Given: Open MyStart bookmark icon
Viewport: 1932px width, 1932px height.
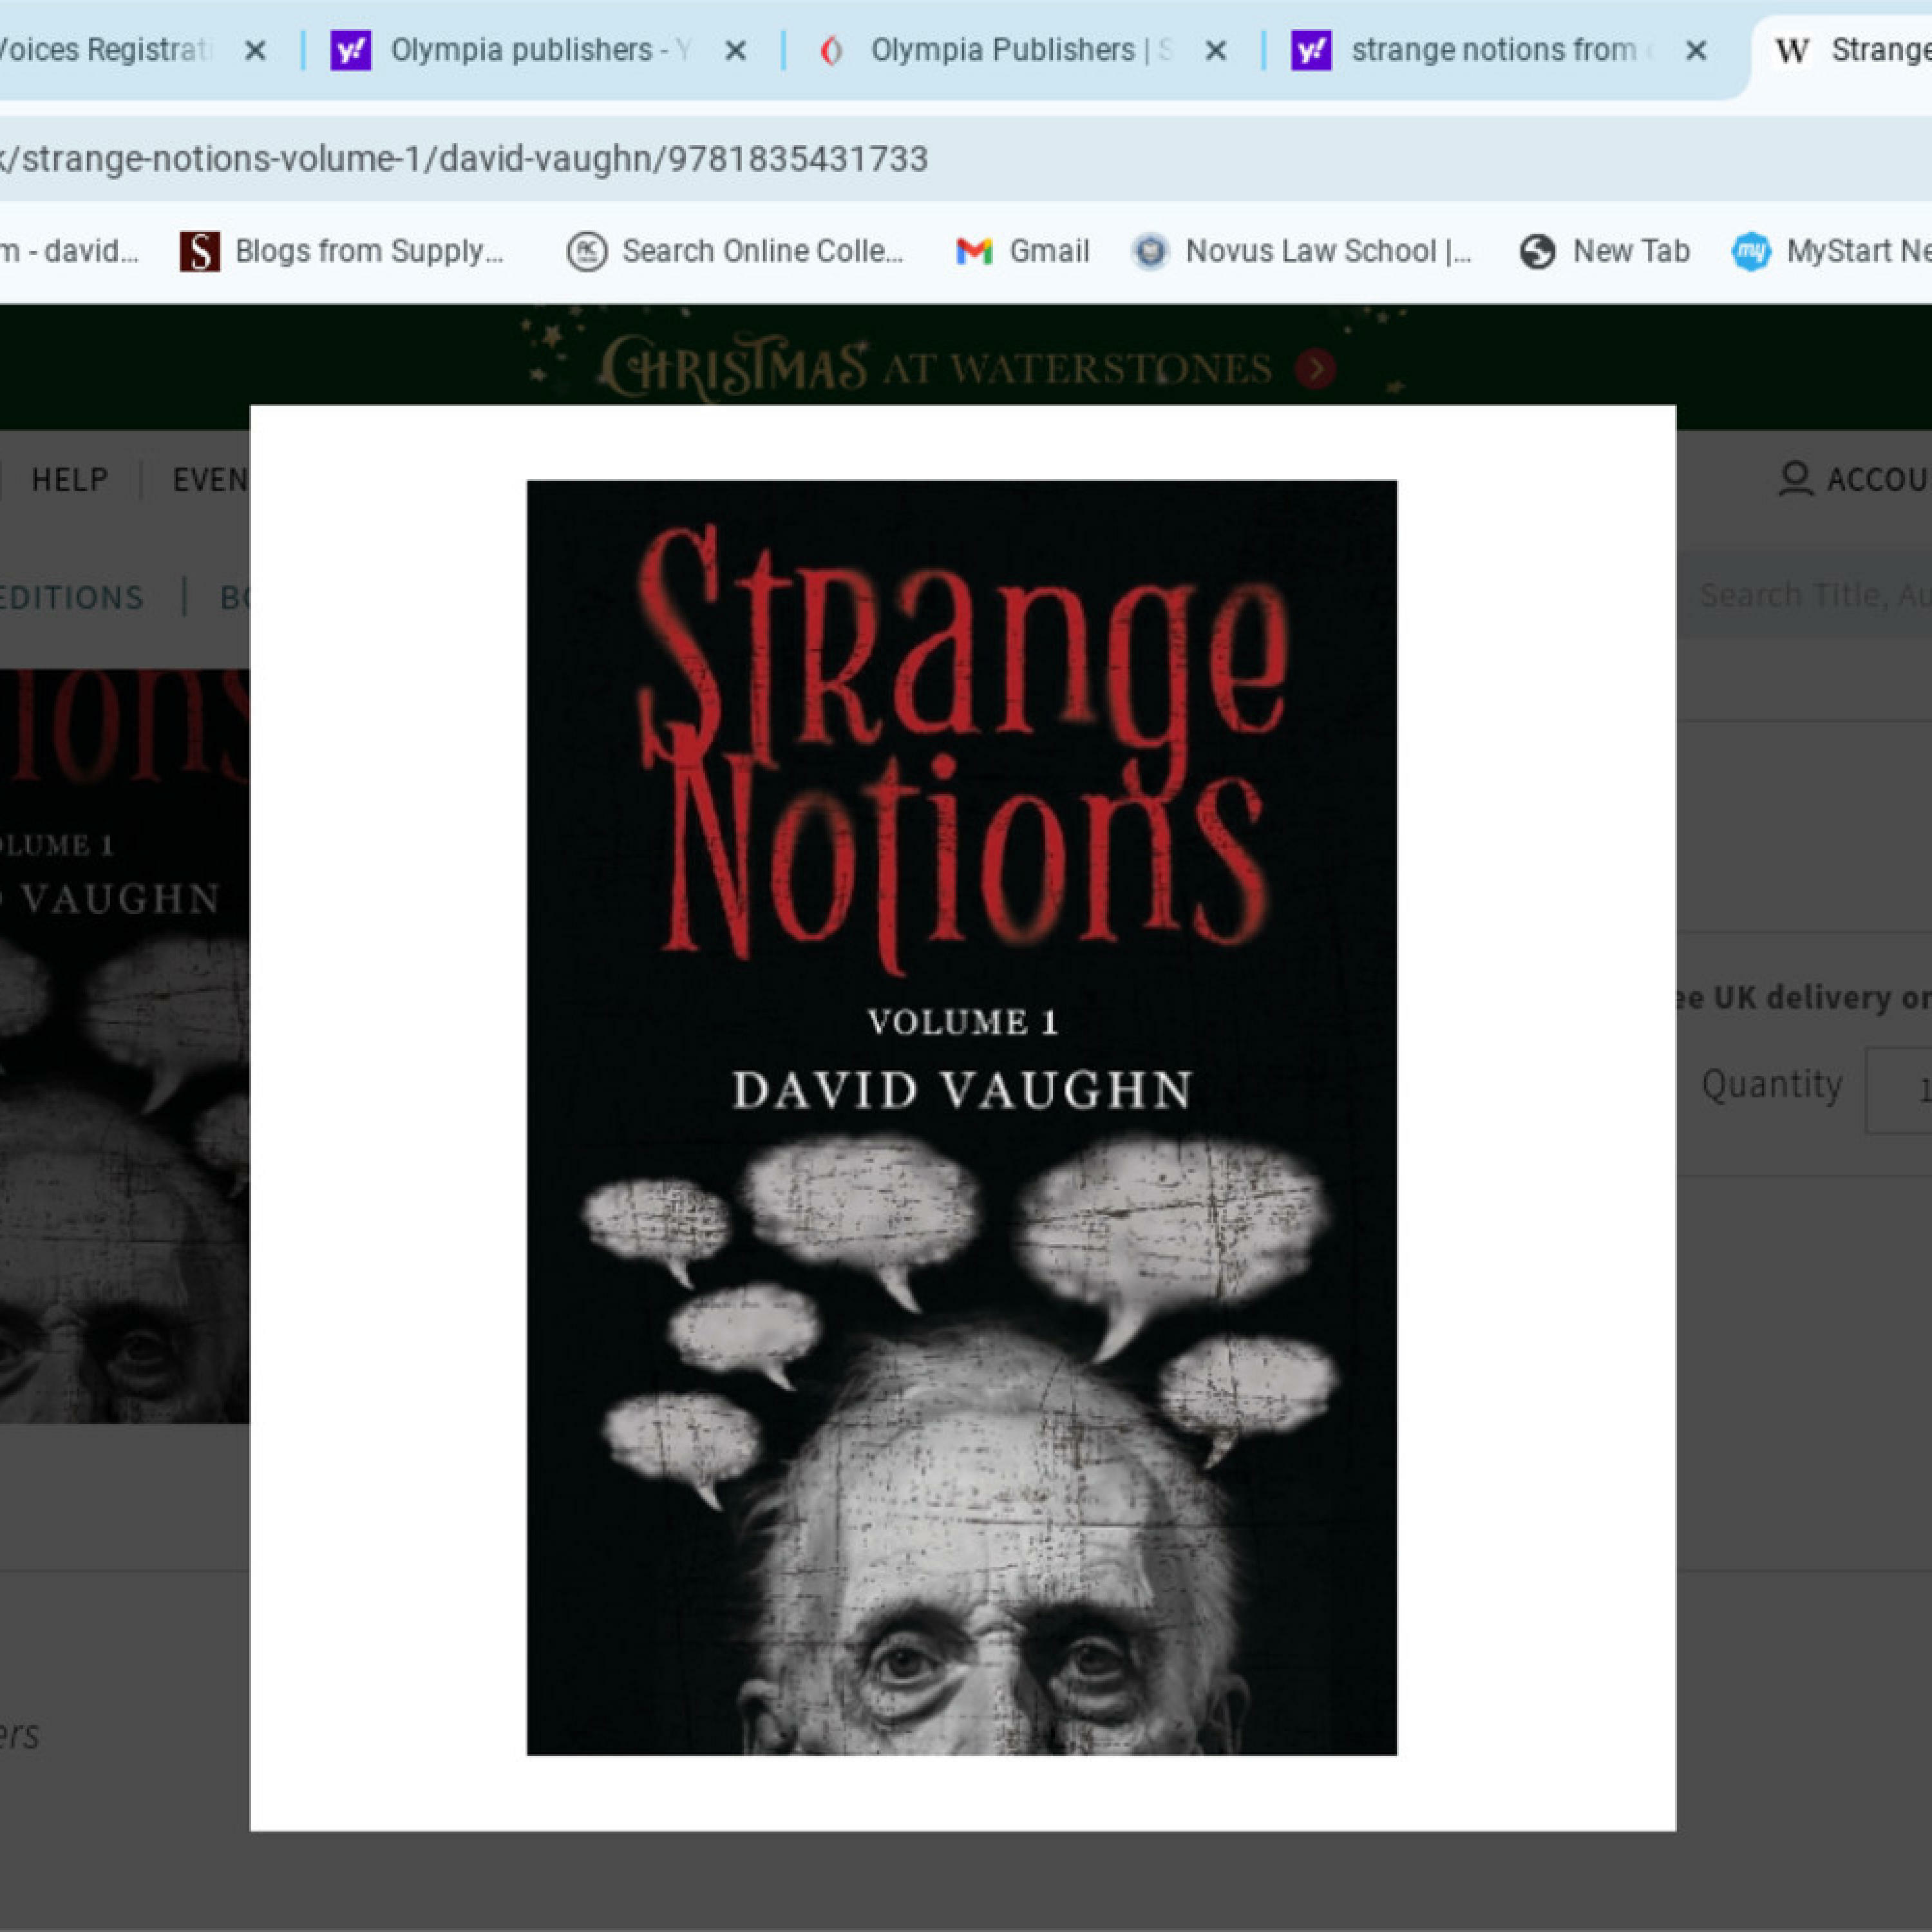Looking at the screenshot, I should pyautogui.click(x=1751, y=251).
